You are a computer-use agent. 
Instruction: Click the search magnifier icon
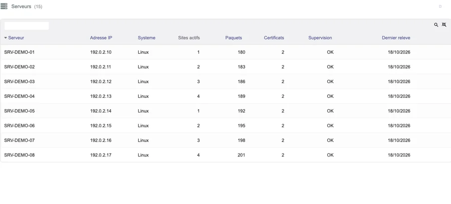tap(436, 25)
